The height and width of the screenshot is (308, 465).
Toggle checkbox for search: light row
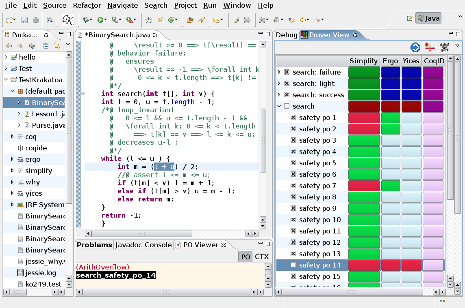click(x=287, y=83)
